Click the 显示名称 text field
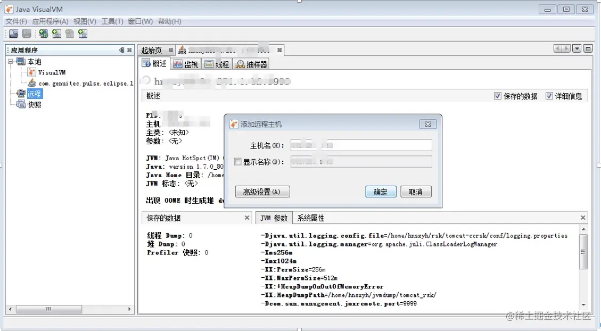Viewport: 601px width, 331px height. pyautogui.click(x=361, y=162)
